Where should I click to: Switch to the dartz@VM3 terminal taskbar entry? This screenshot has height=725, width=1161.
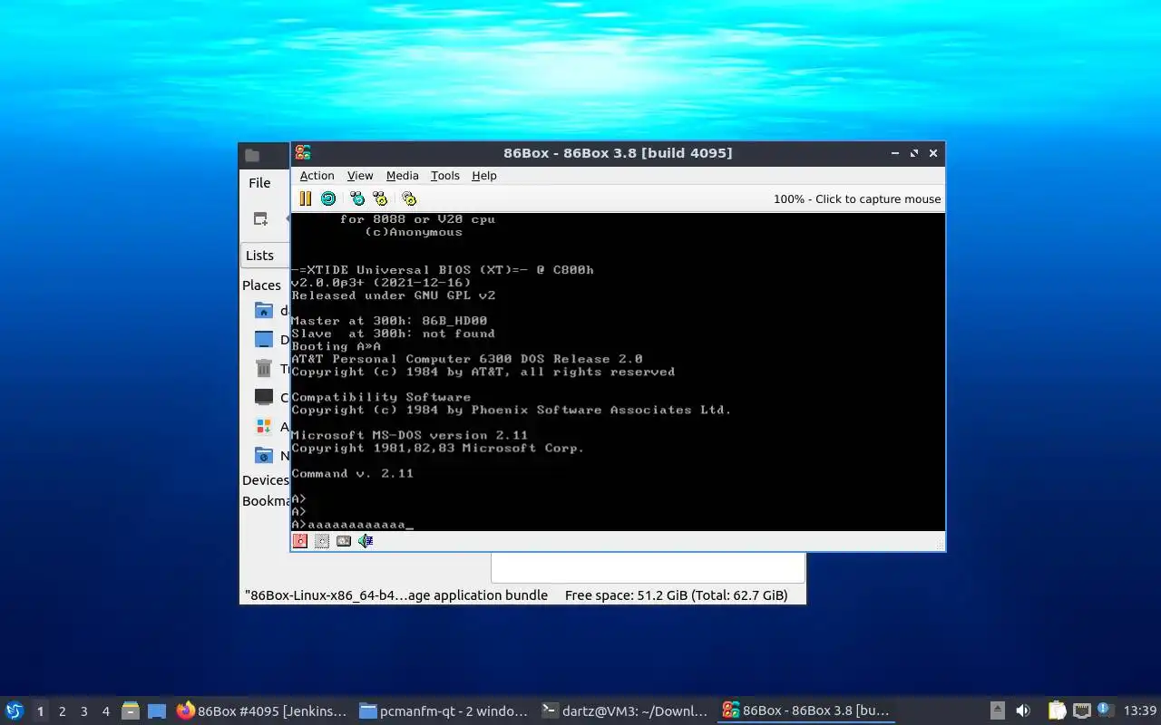click(625, 710)
